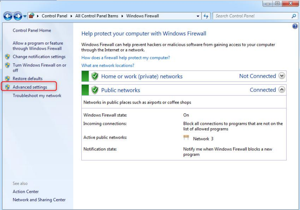Click shield icon beside Change notification settings
The image size is (300, 210).
coord(8,57)
